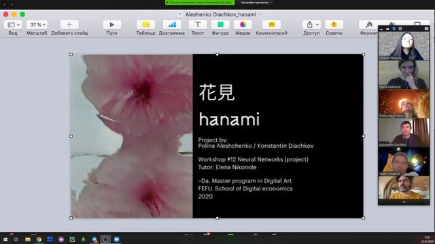This screenshot has width=435, height=244.
Task: Select Polina Aleshchenko's video tile
Action: 404,104
